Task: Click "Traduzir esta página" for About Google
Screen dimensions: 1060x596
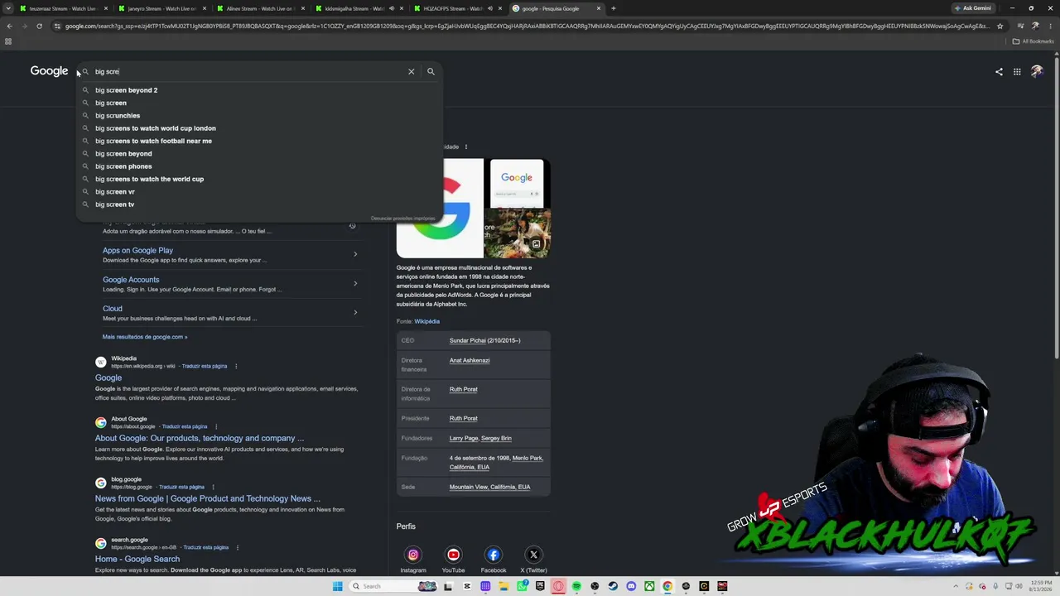Action: coord(185,426)
